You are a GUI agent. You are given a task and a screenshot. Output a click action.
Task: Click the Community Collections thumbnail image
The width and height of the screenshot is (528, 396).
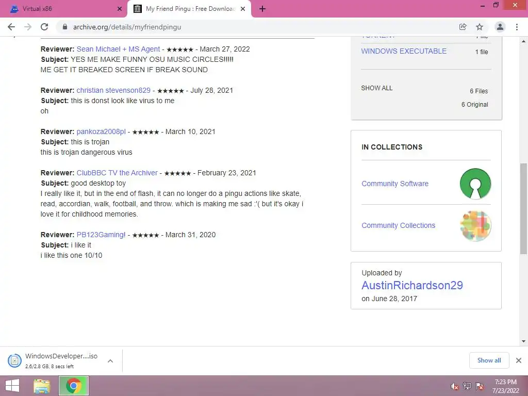[x=475, y=226]
